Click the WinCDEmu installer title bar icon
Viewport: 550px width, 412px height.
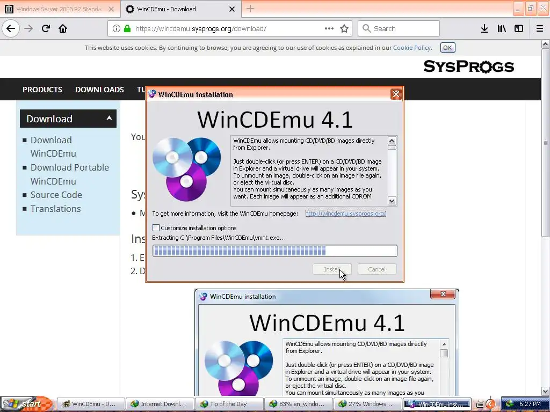tap(152, 94)
